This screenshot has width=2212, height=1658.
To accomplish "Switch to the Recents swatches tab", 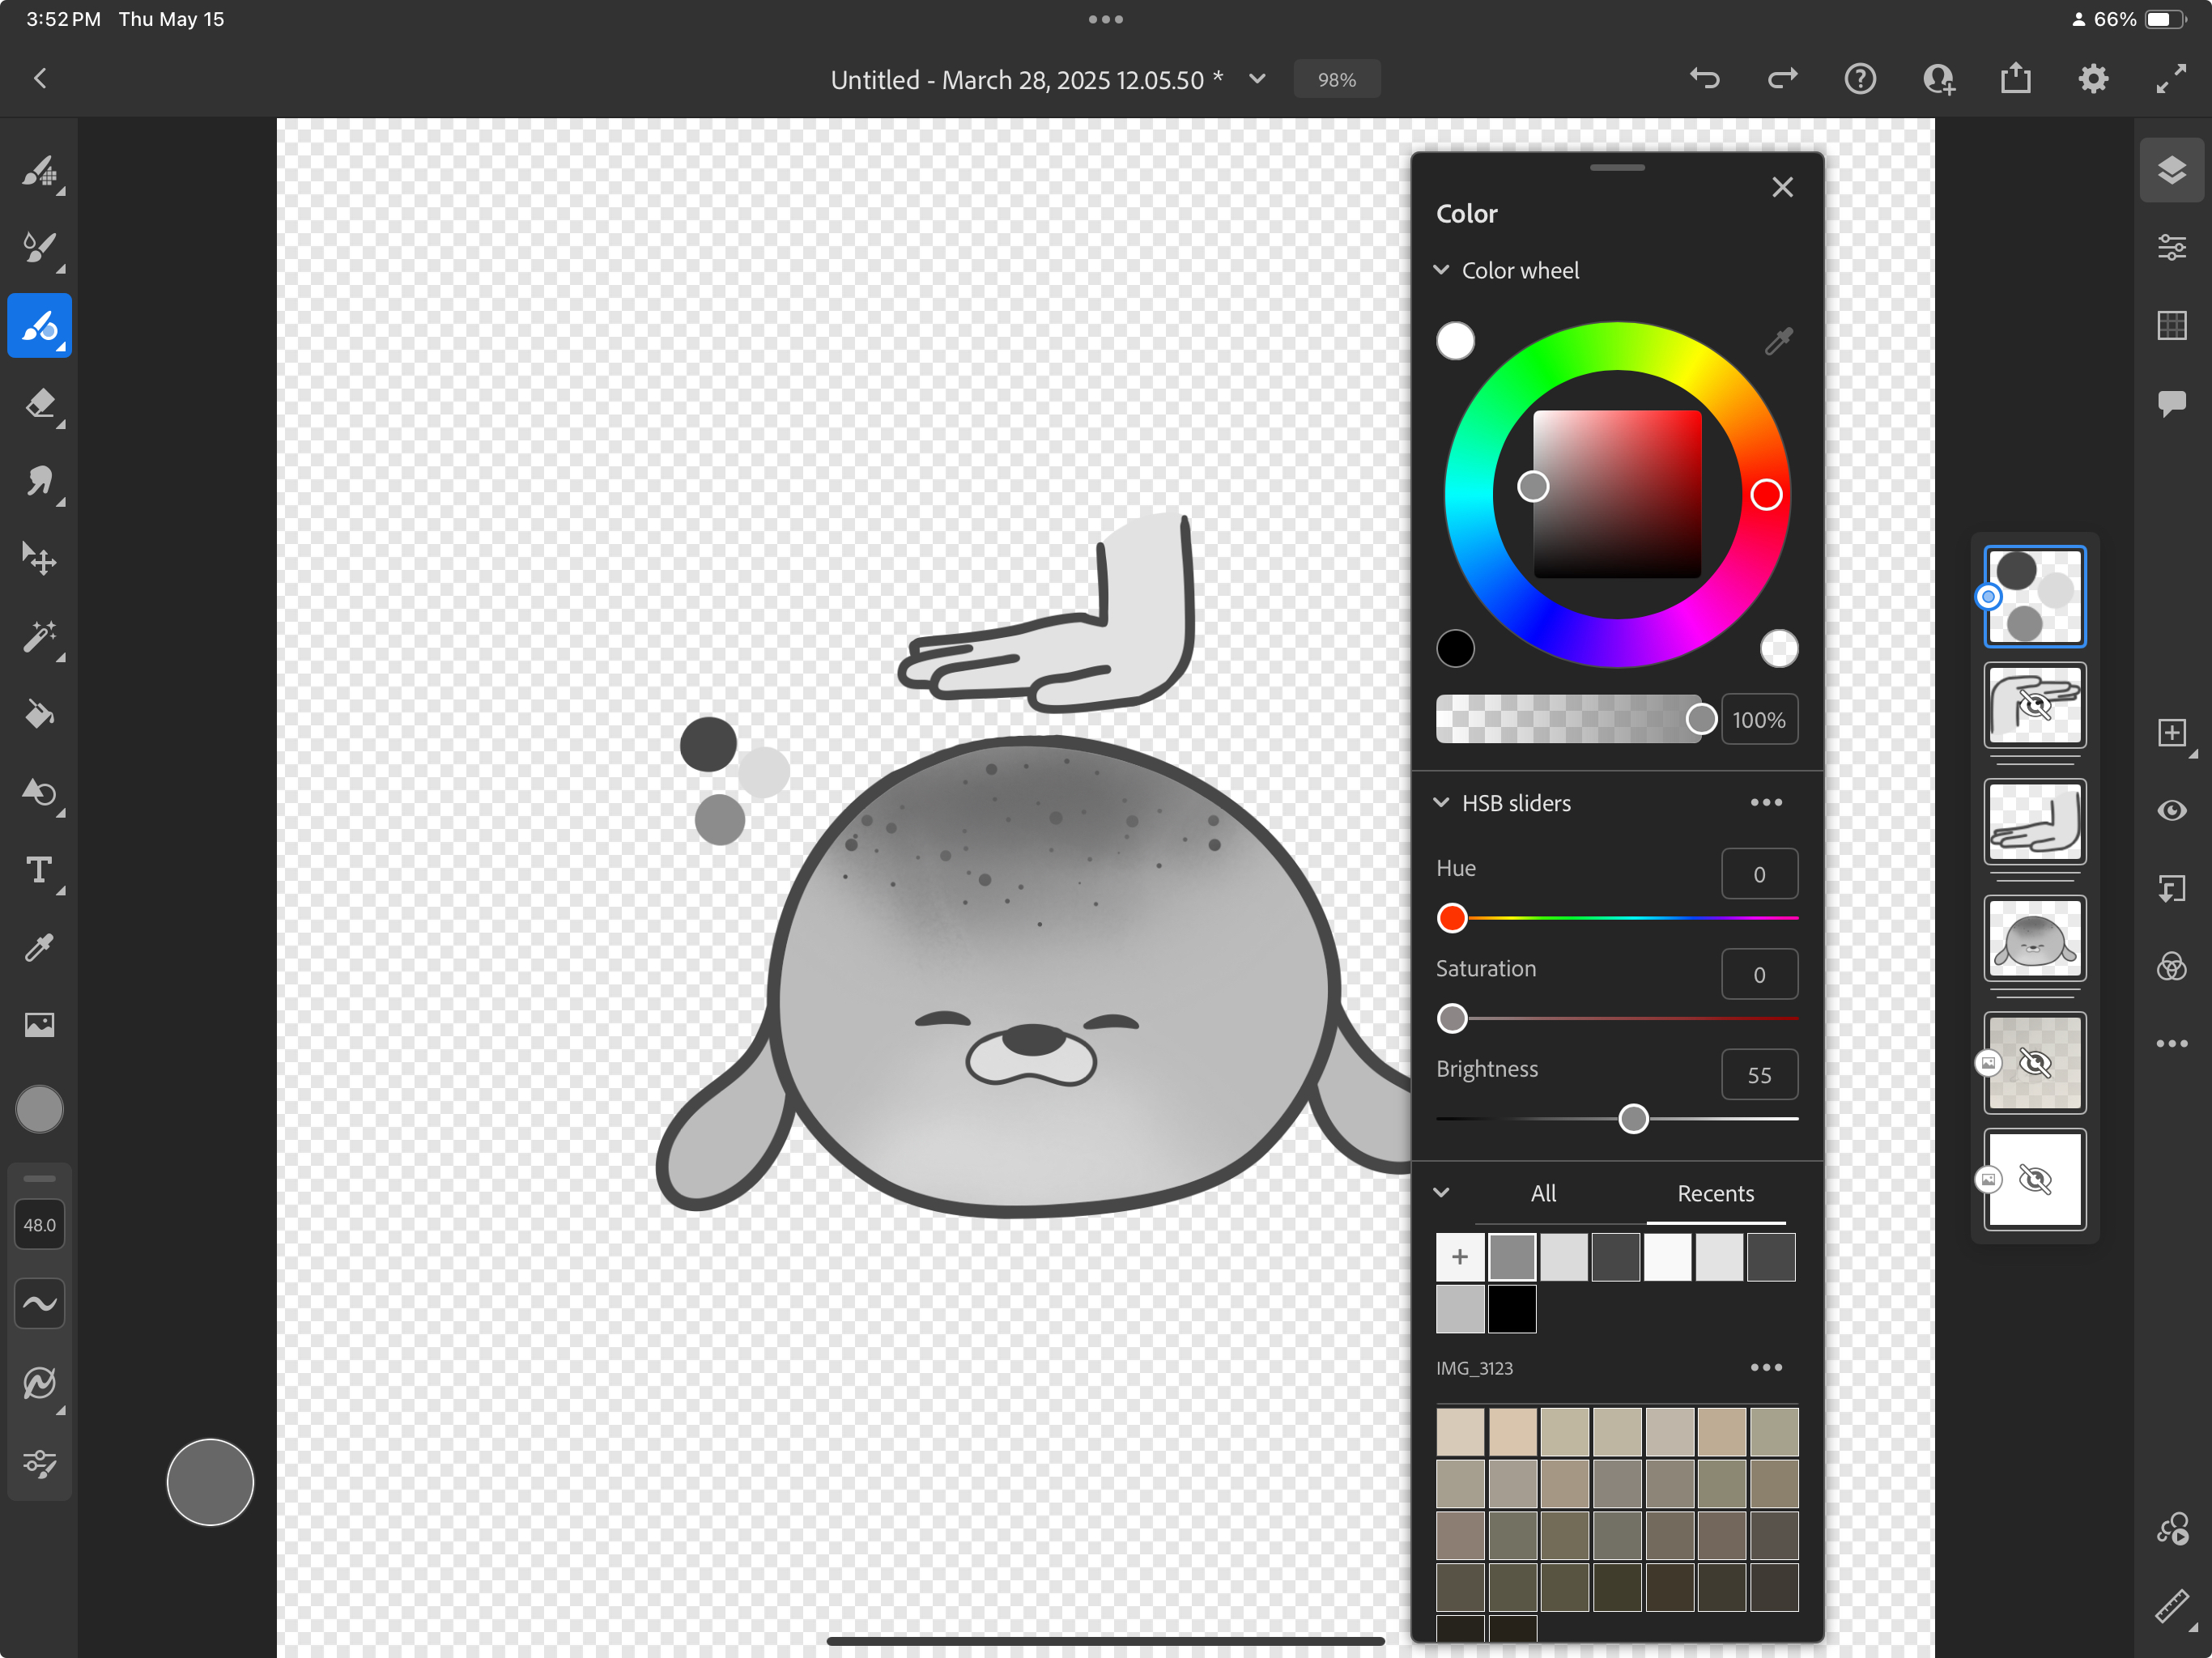I will (1715, 1193).
